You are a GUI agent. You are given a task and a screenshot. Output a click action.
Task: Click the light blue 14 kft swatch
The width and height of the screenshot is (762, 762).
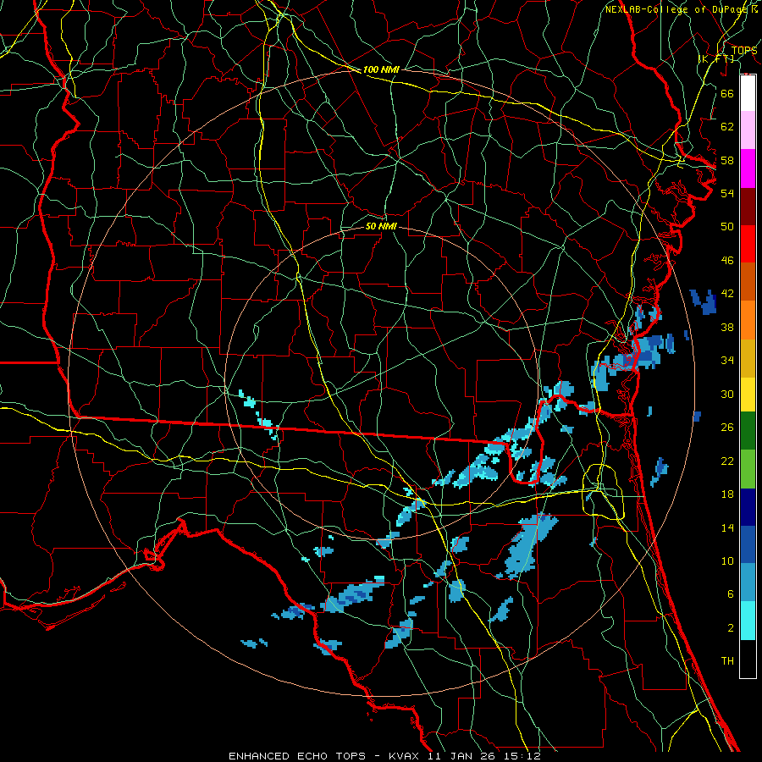(x=748, y=583)
